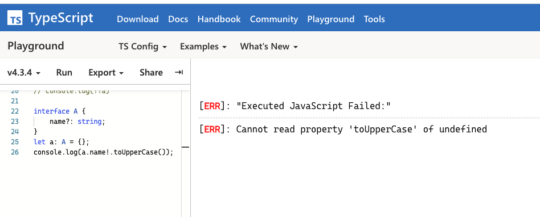Viewport: 540px width, 217px height.
Task: Click the TypeScript brand name link
Action: click(60, 18)
